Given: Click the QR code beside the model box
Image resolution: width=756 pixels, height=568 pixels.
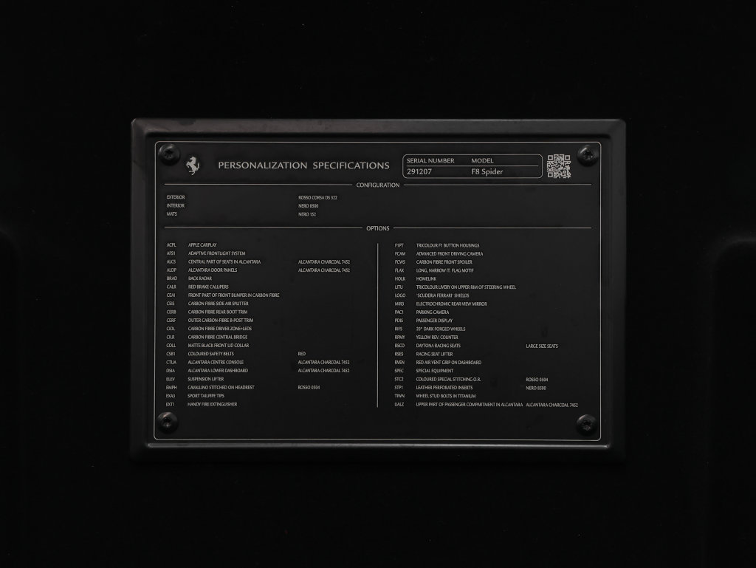Looking at the screenshot, I should pos(559,166).
